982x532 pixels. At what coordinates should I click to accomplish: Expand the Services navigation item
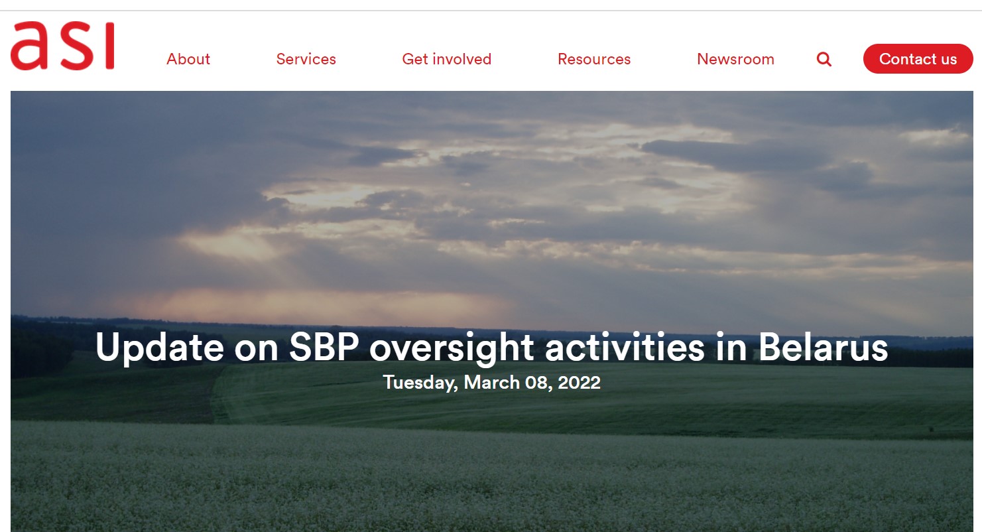[x=306, y=59]
